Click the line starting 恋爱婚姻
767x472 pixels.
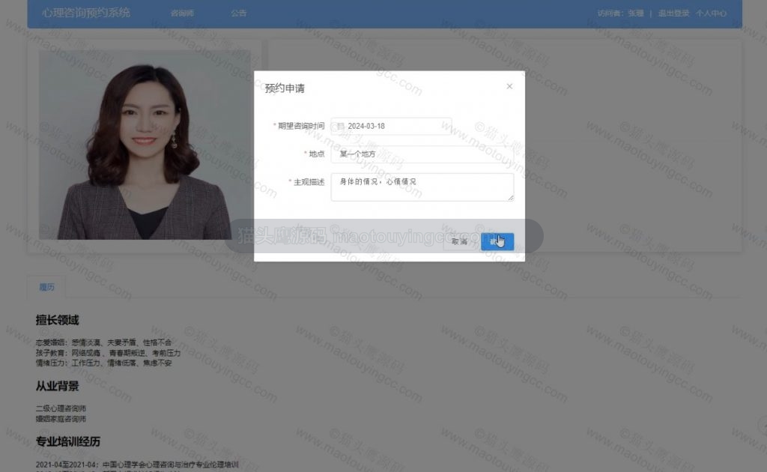pos(103,342)
